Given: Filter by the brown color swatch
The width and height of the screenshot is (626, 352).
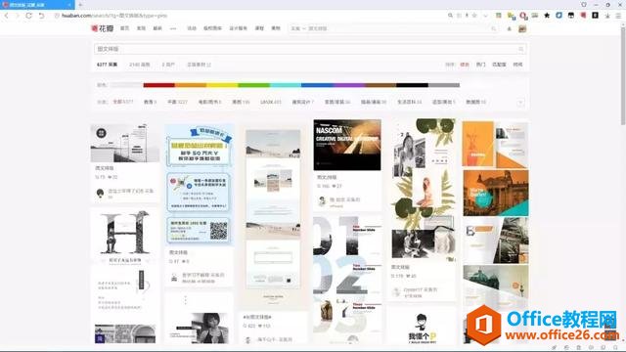Looking at the screenshot, I should pyautogui.click(x=380, y=85).
